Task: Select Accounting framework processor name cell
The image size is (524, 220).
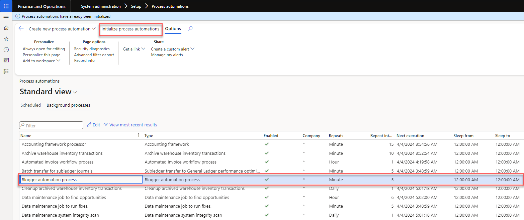Action: 54,144
